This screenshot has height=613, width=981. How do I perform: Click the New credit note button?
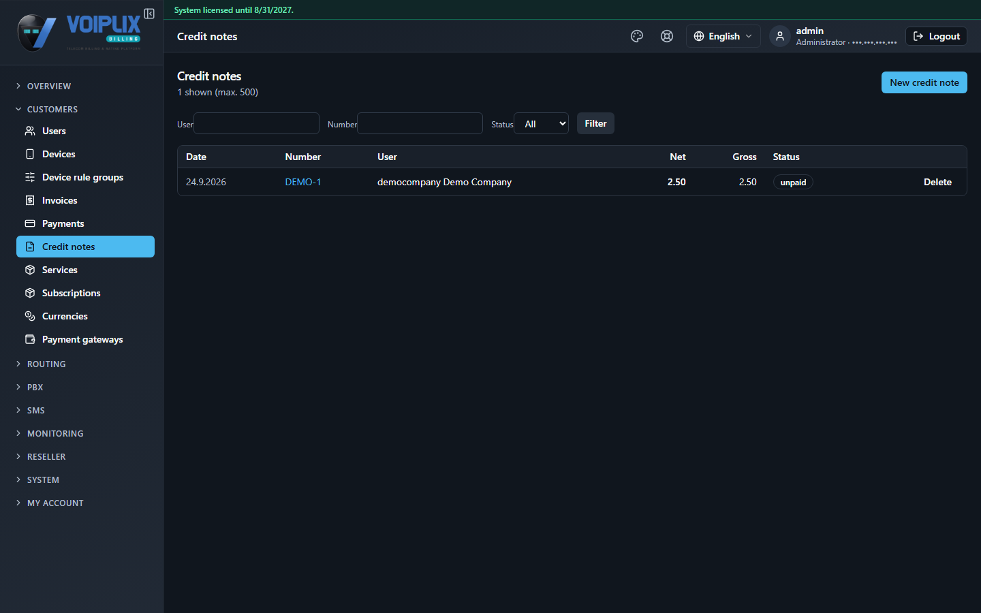pos(924,82)
